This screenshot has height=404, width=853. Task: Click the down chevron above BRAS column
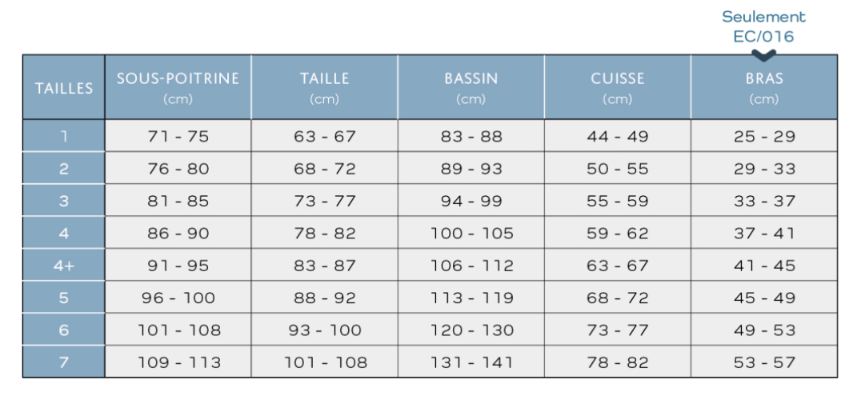pos(764,55)
